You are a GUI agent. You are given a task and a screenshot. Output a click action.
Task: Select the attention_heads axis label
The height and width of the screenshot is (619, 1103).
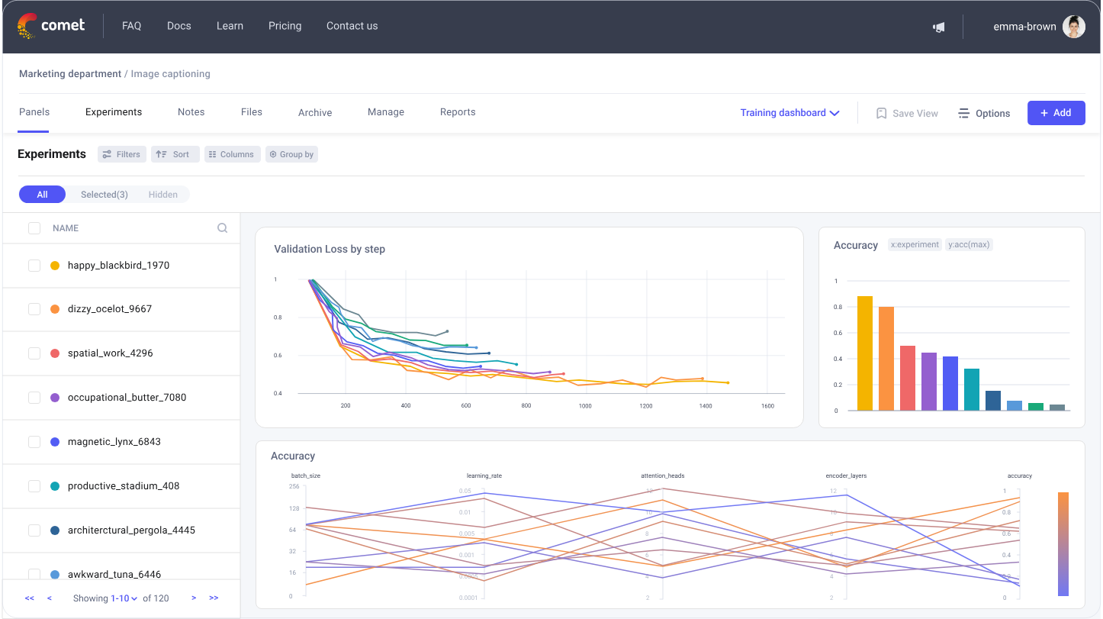(x=663, y=476)
